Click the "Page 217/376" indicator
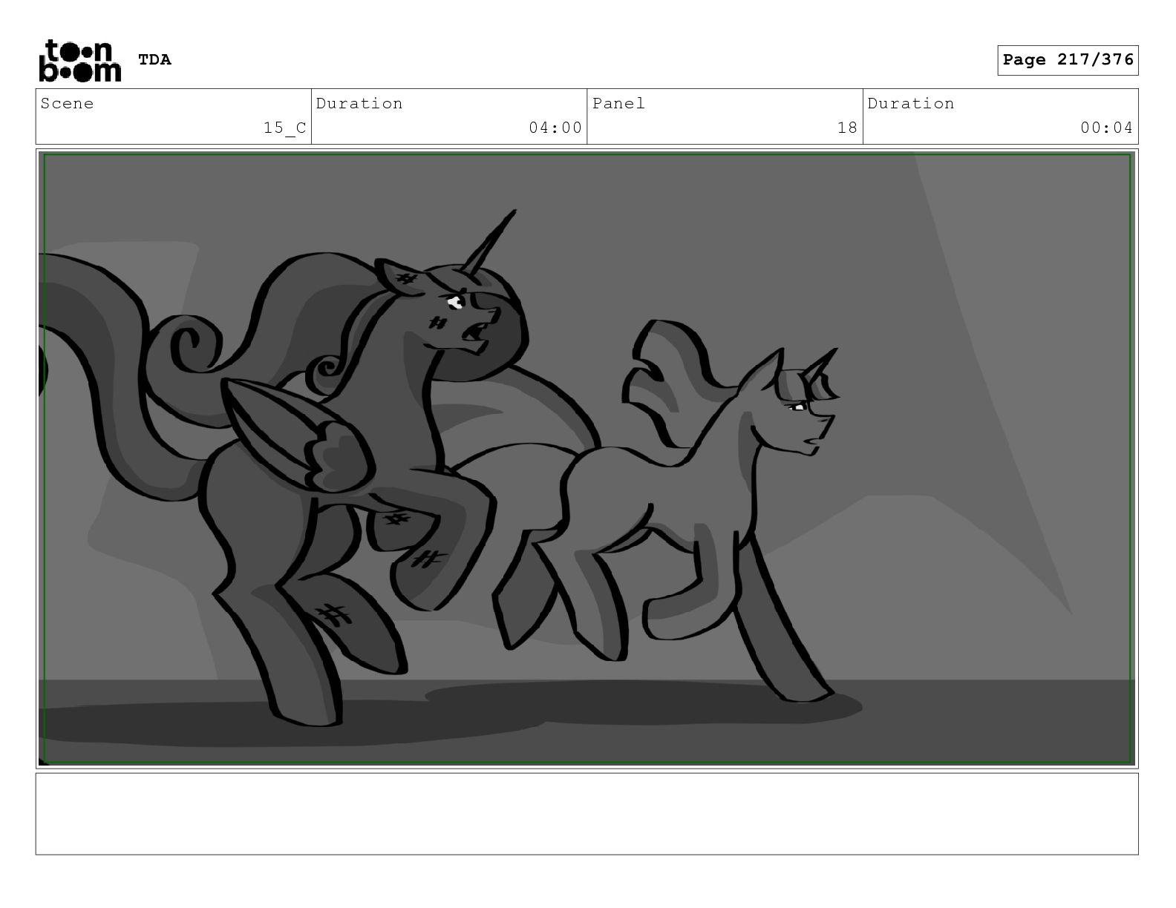1176x908 pixels. [x=1068, y=60]
